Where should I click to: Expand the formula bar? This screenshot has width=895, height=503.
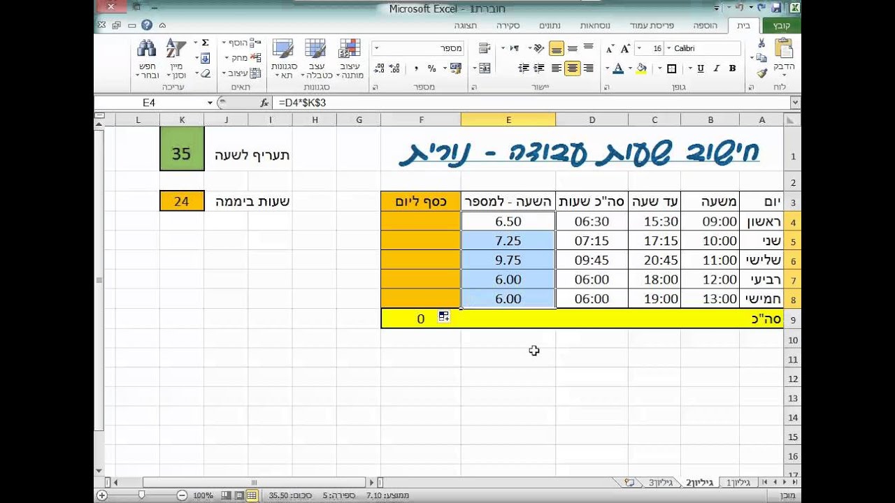(x=794, y=103)
